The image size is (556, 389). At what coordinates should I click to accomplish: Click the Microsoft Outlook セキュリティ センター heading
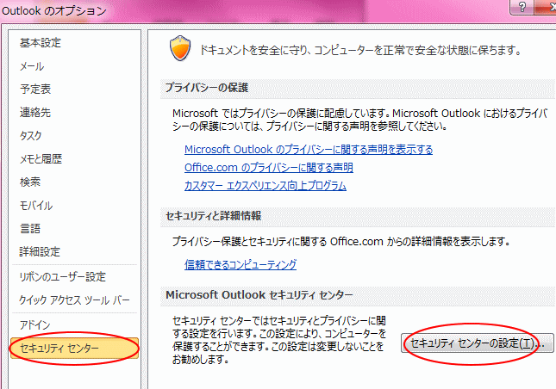259,295
